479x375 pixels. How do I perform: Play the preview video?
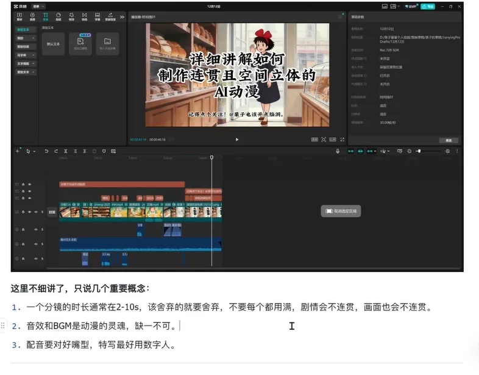(x=237, y=140)
